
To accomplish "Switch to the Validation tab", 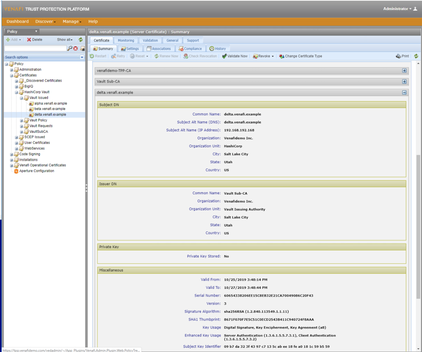I will (x=150, y=40).
